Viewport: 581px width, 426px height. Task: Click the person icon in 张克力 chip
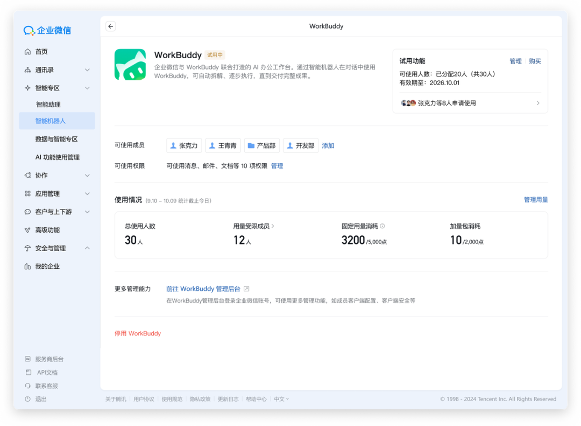pos(173,145)
